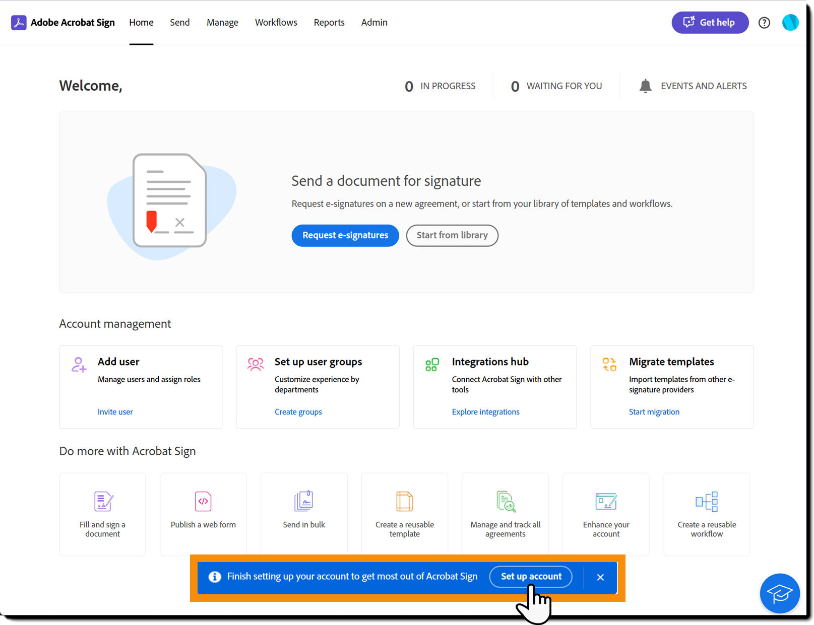The image size is (814, 625).
Task: Click the Fill and sign document icon
Action: click(x=103, y=502)
